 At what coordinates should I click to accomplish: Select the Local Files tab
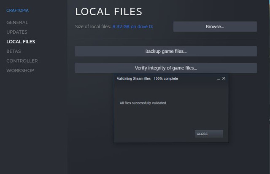tap(21, 42)
